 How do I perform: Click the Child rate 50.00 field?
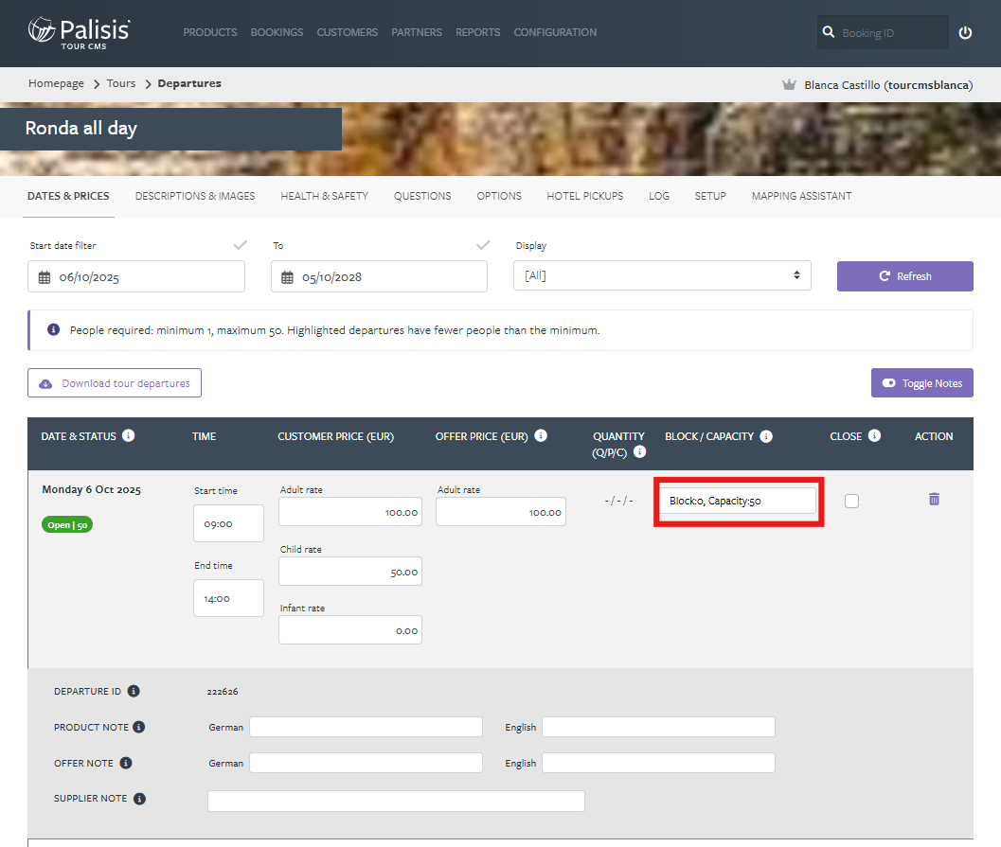pos(349,571)
